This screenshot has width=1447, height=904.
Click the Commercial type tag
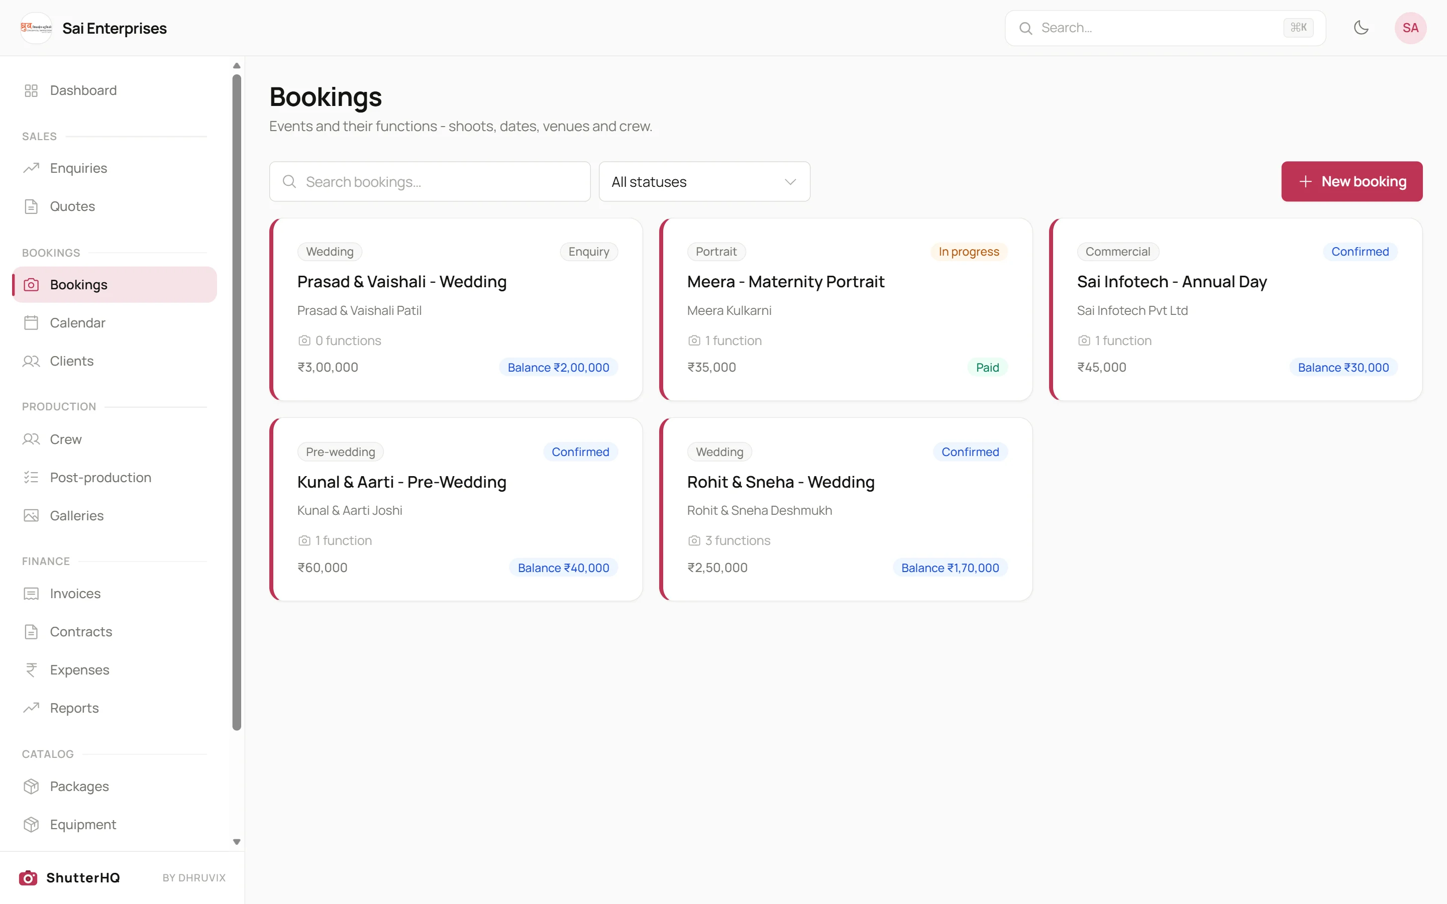(x=1117, y=252)
